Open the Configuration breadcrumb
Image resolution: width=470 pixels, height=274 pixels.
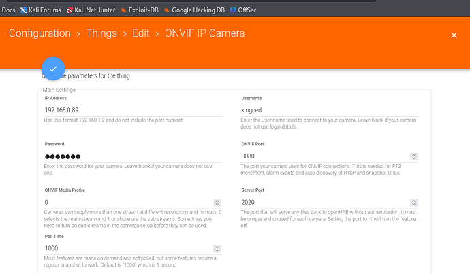[40, 33]
